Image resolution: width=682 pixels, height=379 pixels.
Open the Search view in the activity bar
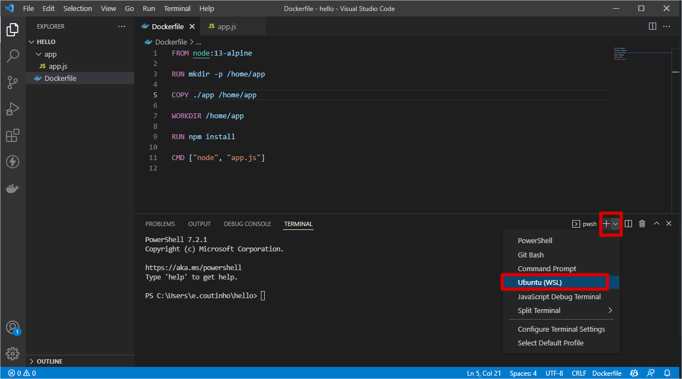coord(12,56)
